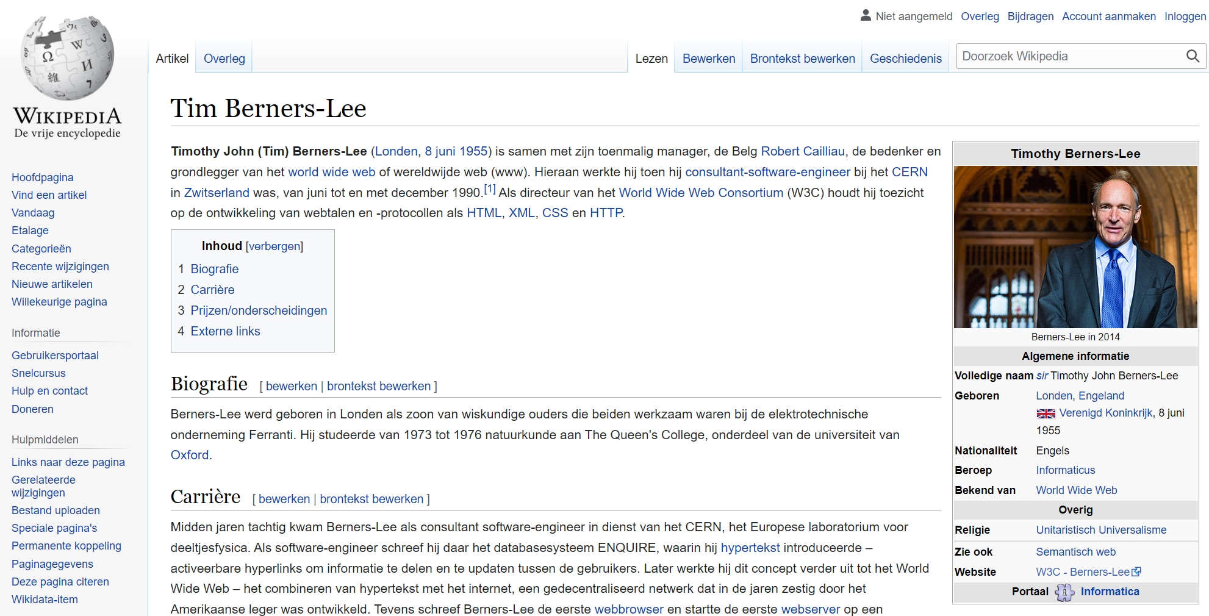Click the Inloggen link
1209x616 pixels.
coord(1185,16)
